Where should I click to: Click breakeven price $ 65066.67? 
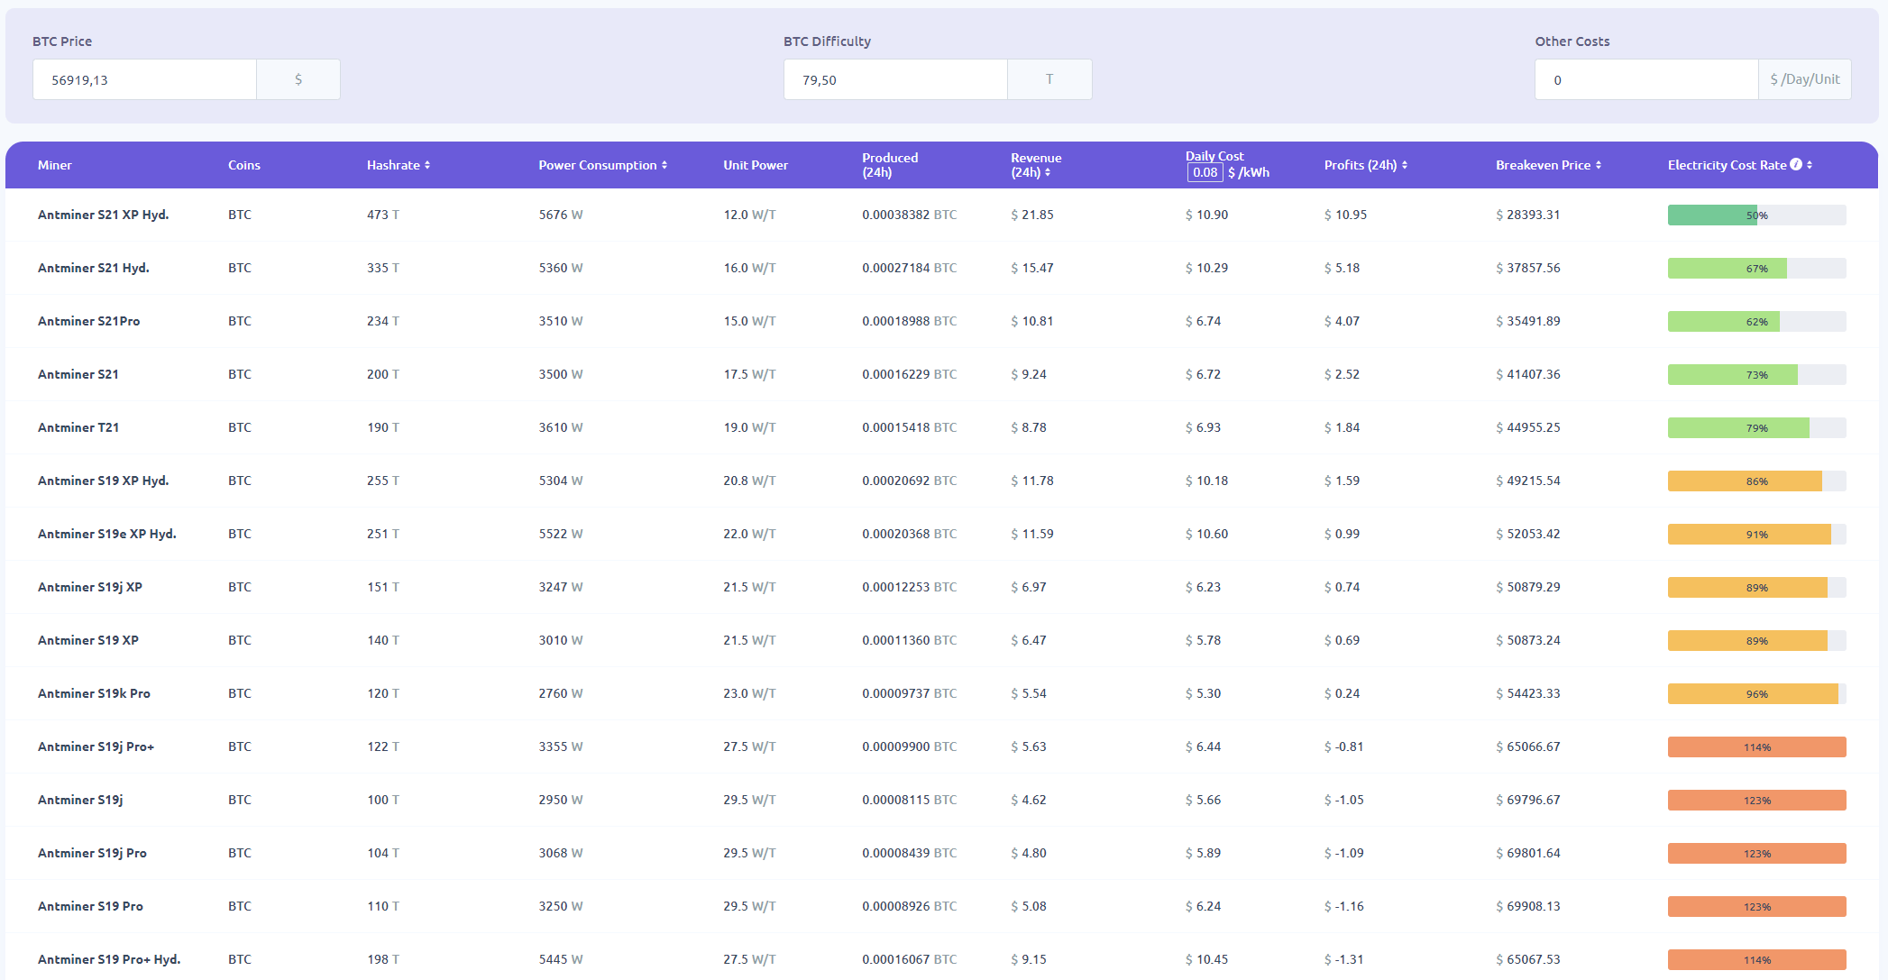click(x=1527, y=746)
